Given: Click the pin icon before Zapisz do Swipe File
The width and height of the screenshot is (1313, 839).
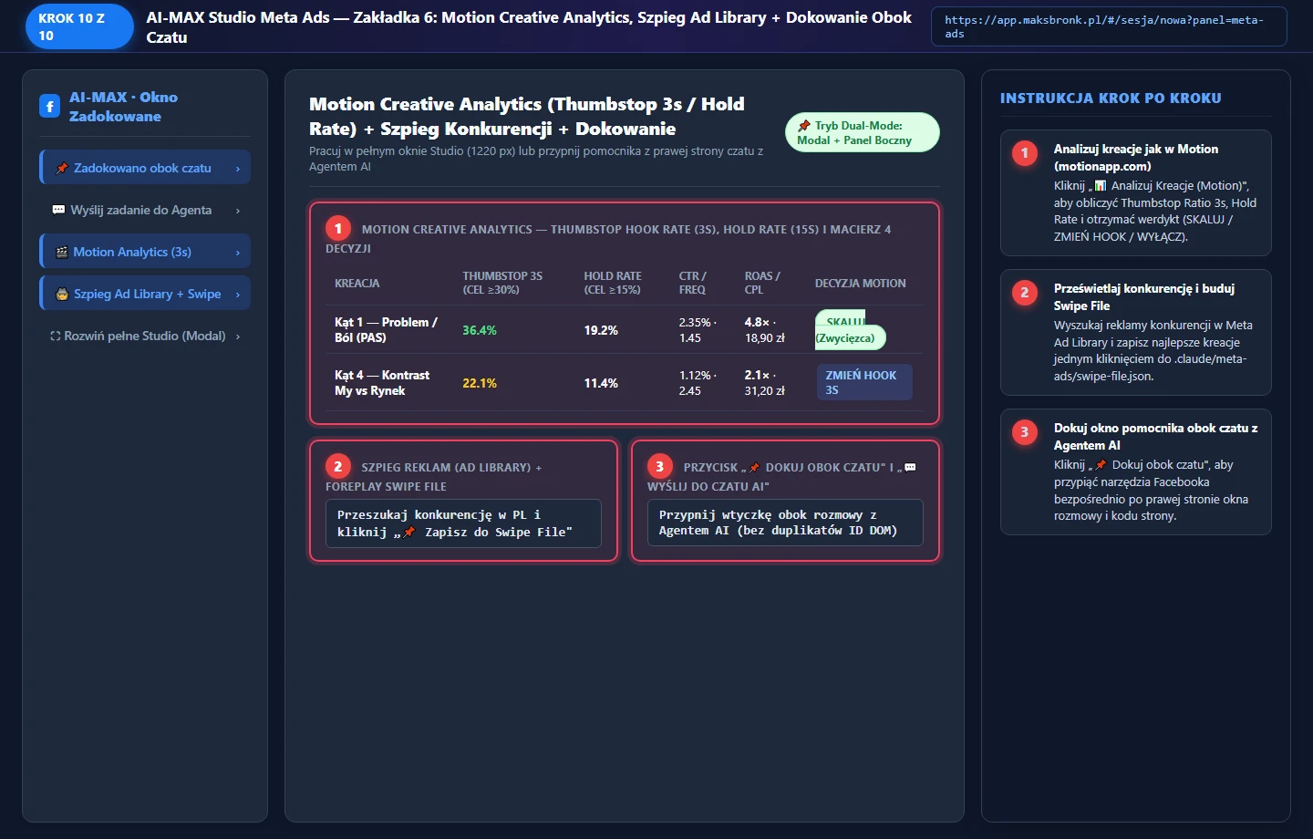Looking at the screenshot, I should [409, 532].
